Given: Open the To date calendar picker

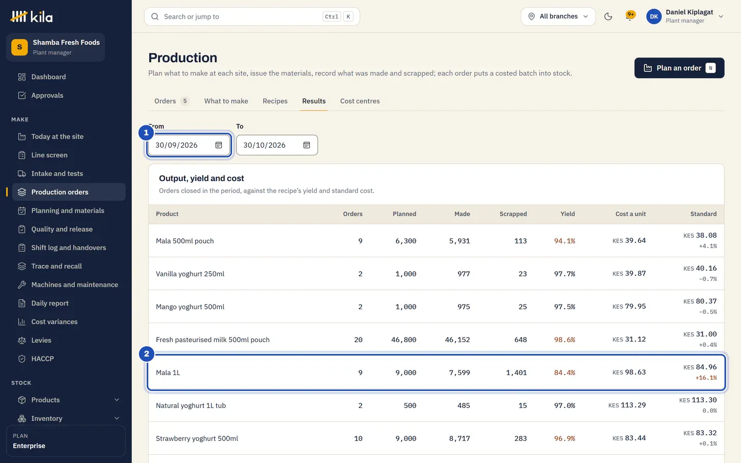Looking at the screenshot, I should 307,145.
